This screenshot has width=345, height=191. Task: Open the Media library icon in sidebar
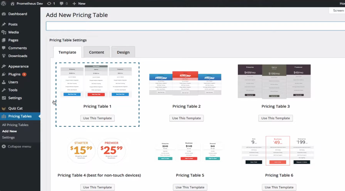(x=4, y=32)
